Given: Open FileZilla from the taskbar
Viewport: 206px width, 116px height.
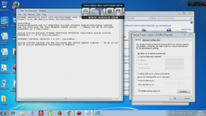Looking at the screenshot, I should pyautogui.click(x=41, y=113).
